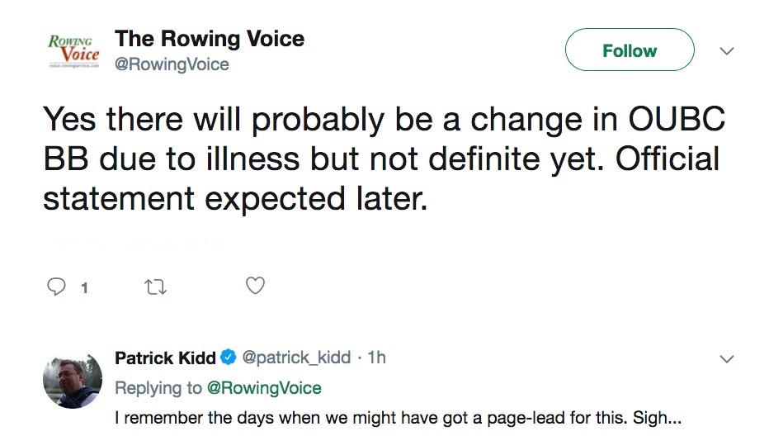Like the tweet with the heart icon
This screenshot has width=769, height=436.
(x=256, y=286)
